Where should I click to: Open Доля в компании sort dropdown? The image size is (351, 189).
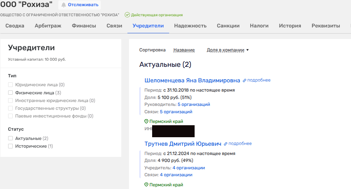click(228, 50)
